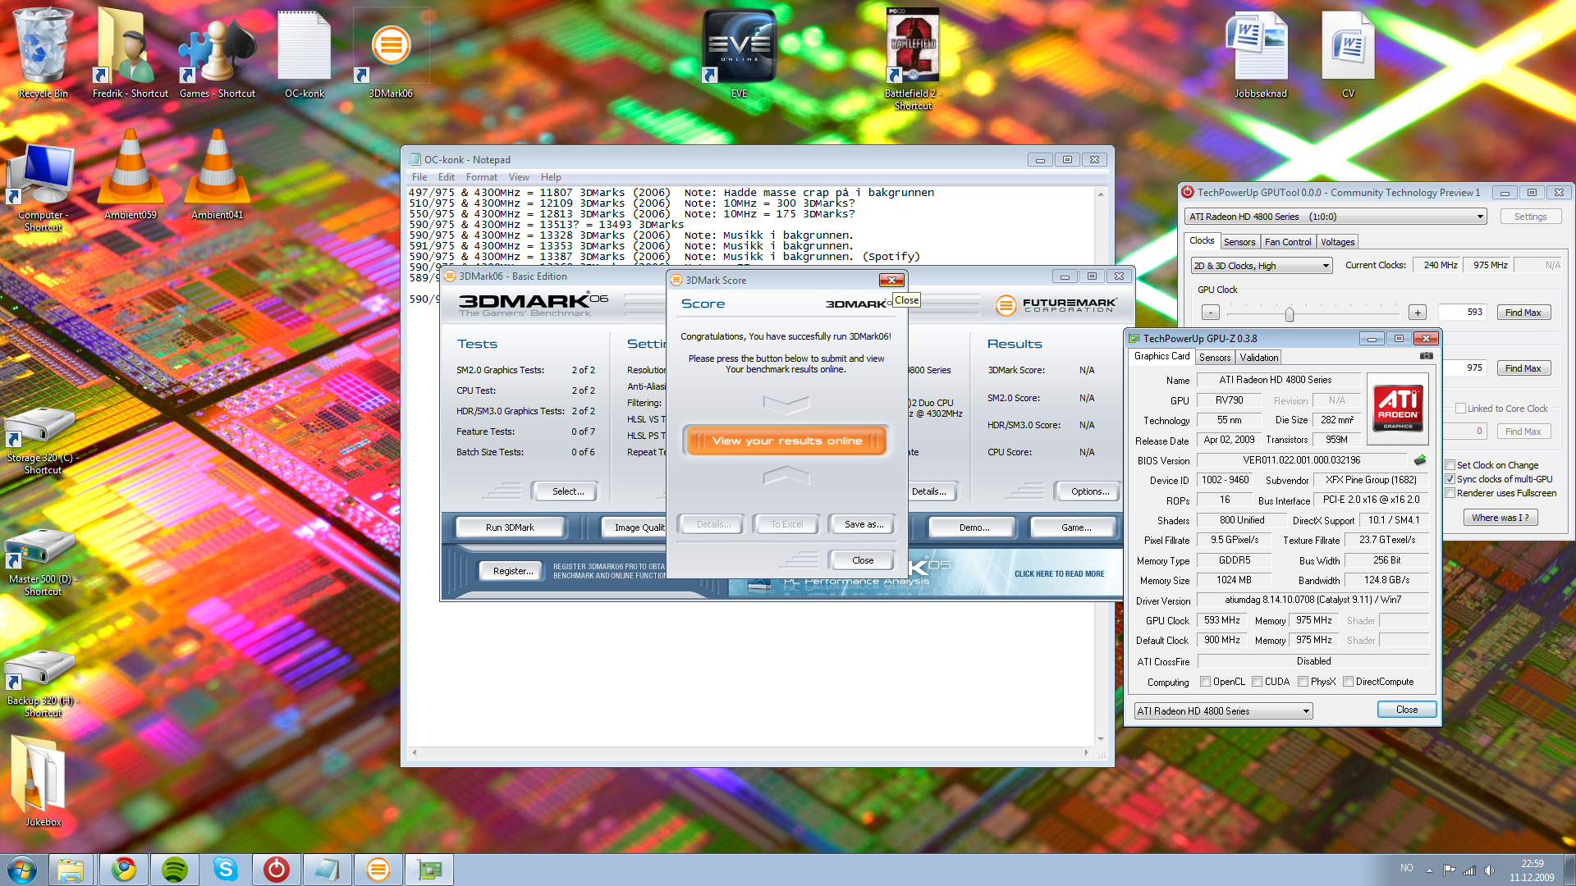1576x886 pixels.
Task: Tick the DirectCompute checkbox in GPU-Z
Action: click(1348, 682)
